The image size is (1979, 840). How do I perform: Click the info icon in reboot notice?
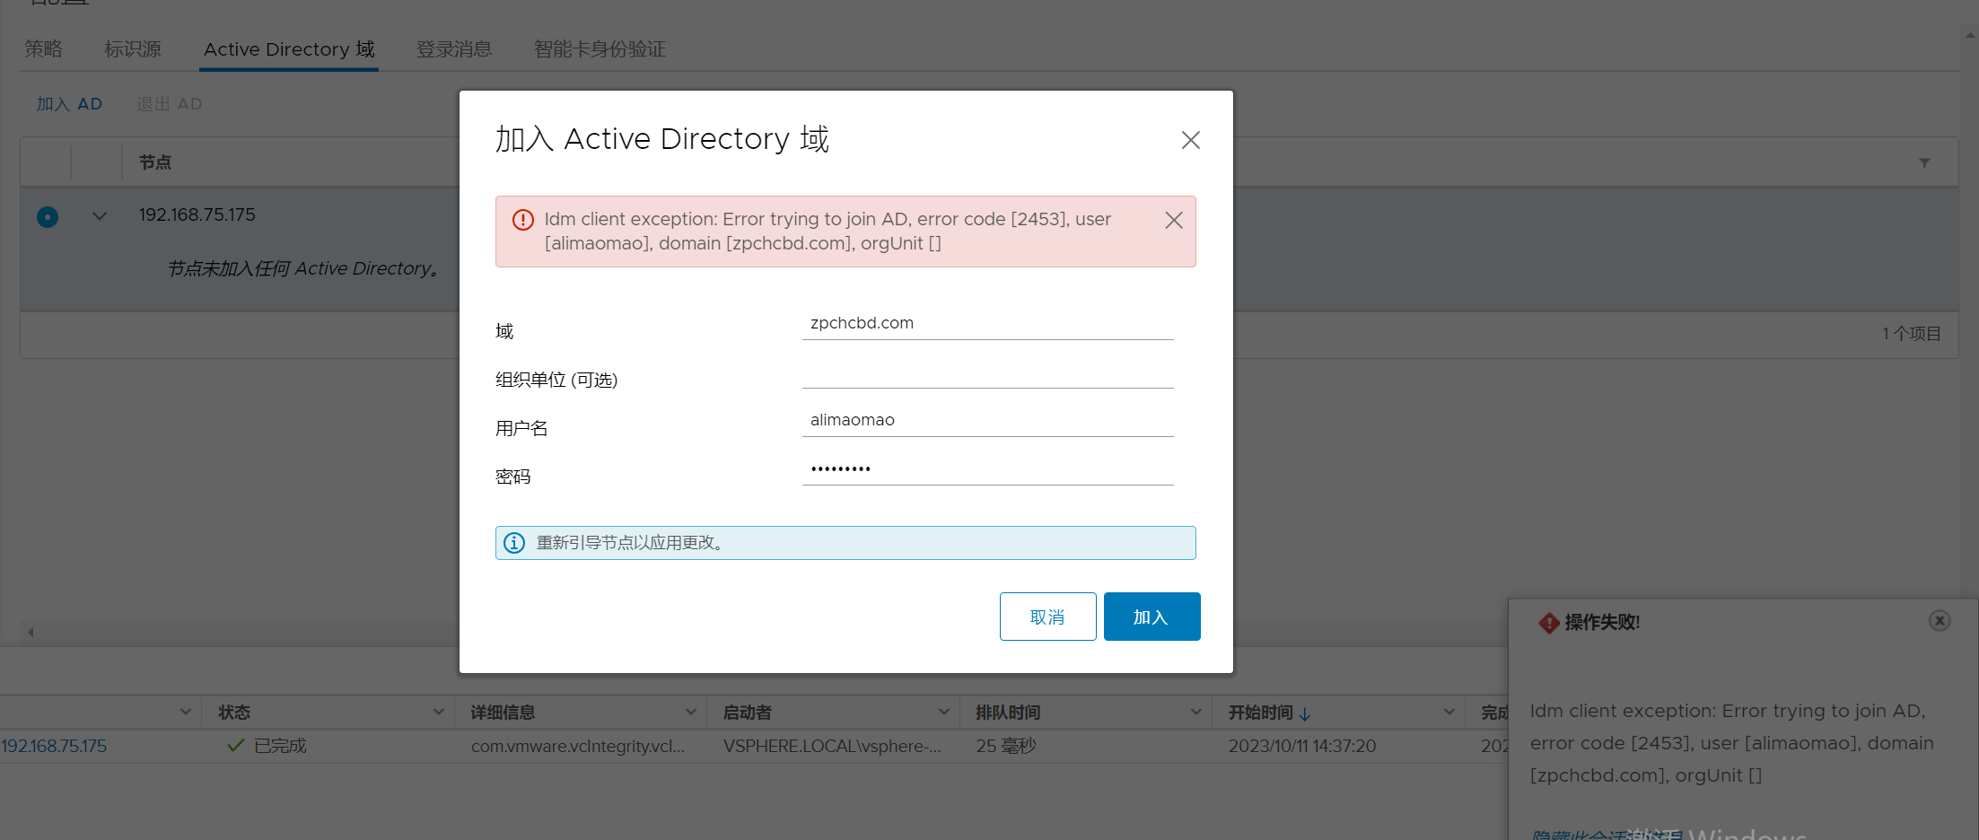coord(514,543)
